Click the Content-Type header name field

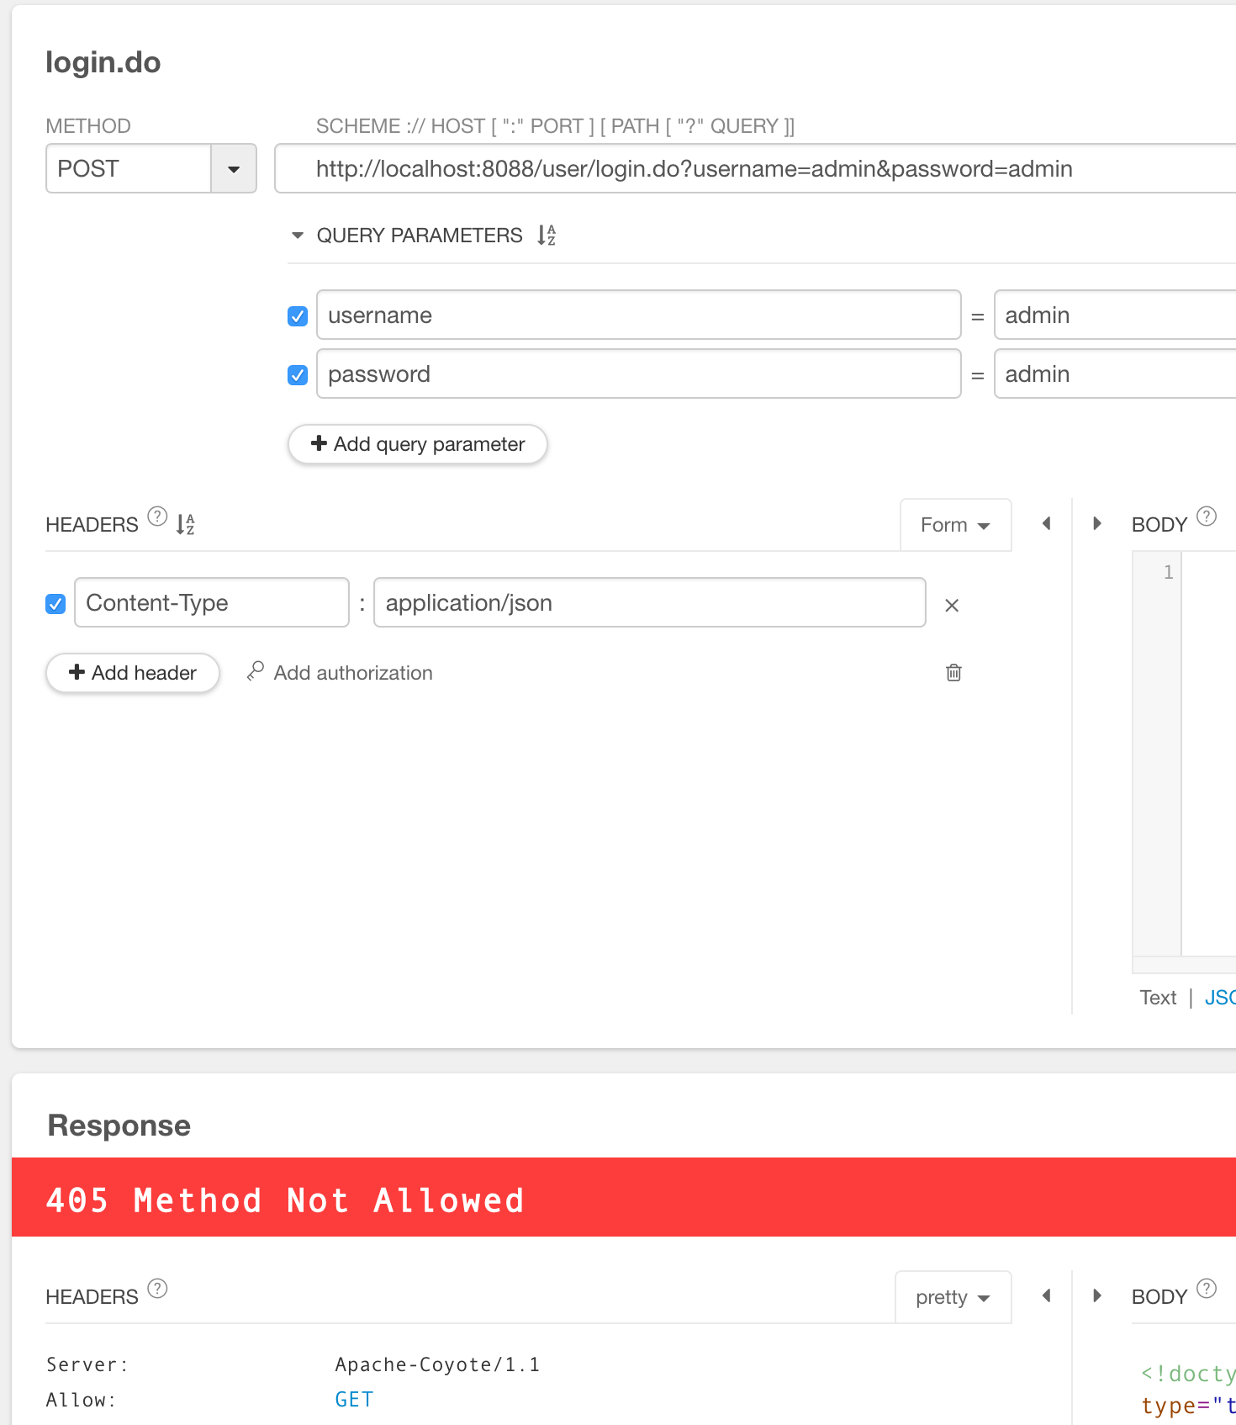coord(212,602)
